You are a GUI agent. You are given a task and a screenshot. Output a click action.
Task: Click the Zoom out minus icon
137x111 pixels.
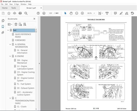pyautogui.click(x=77, y=13)
